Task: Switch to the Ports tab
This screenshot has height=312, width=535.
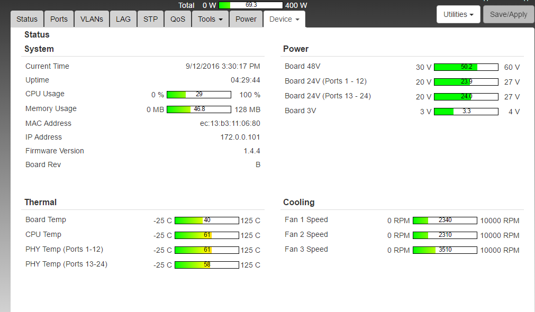Action: [59, 19]
